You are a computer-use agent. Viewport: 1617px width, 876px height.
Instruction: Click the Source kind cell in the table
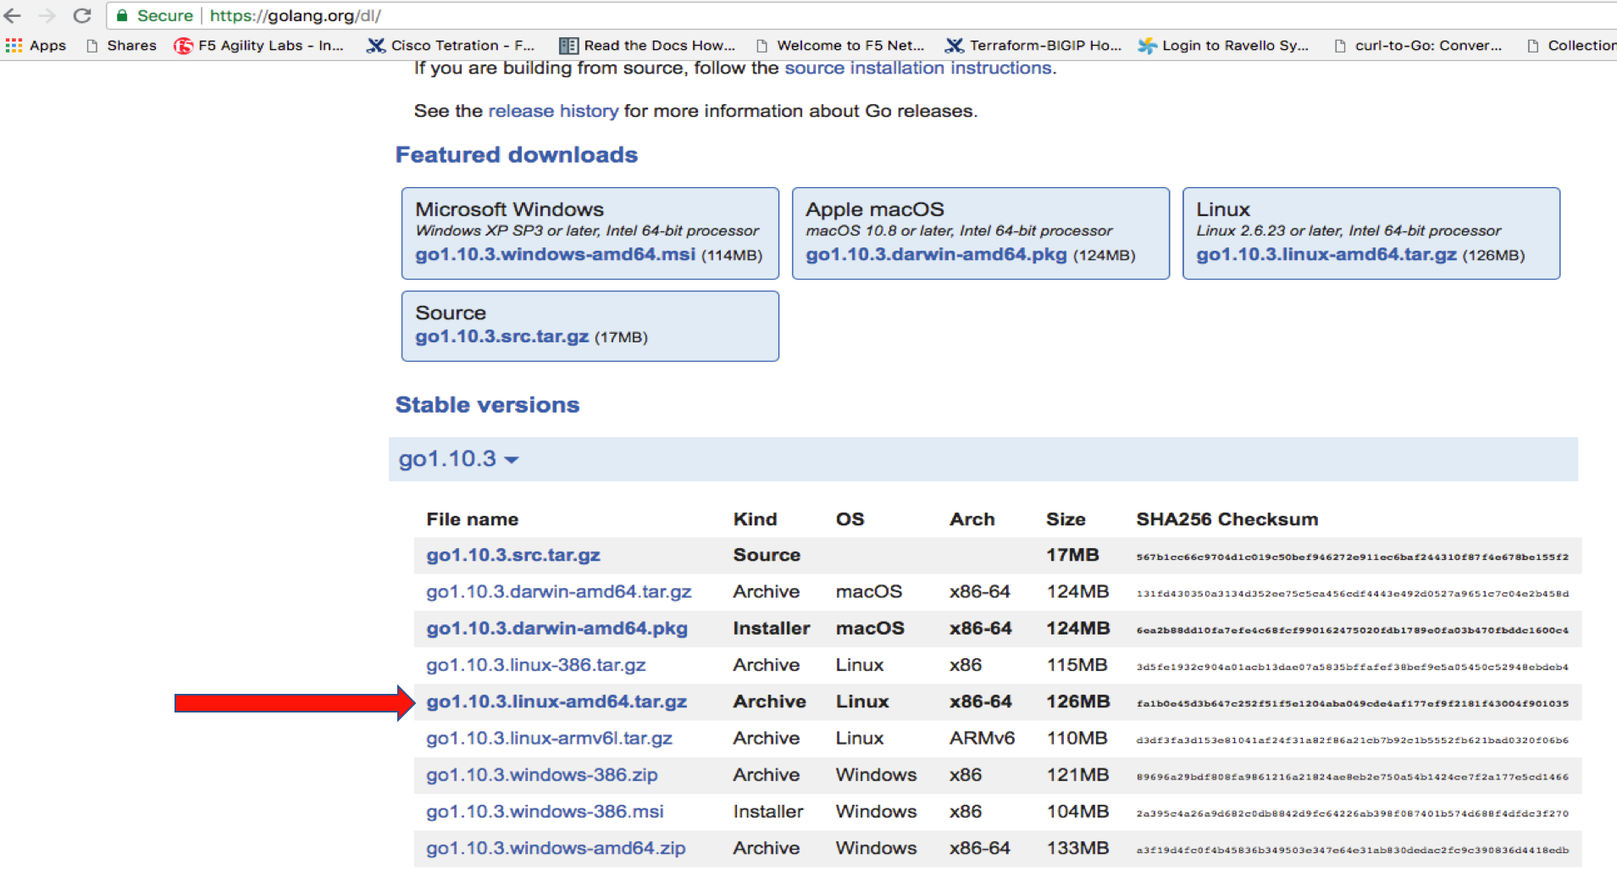click(x=767, y=555)
